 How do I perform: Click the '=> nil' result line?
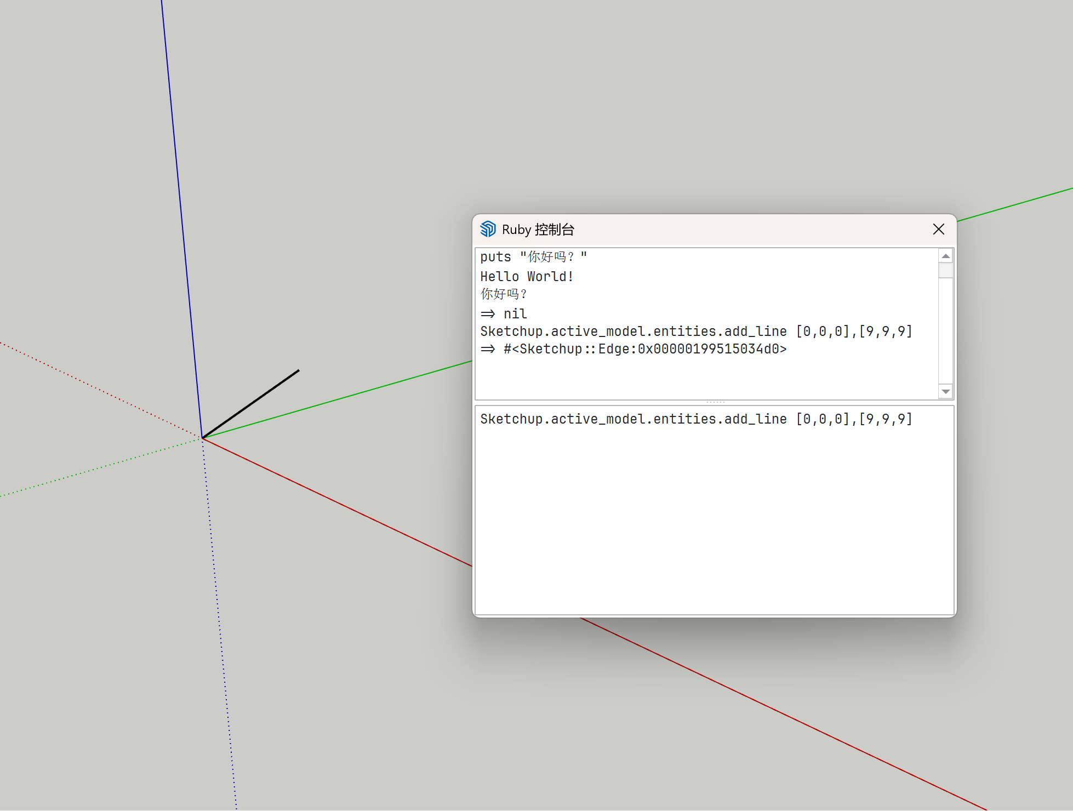[x=504, y=314]
